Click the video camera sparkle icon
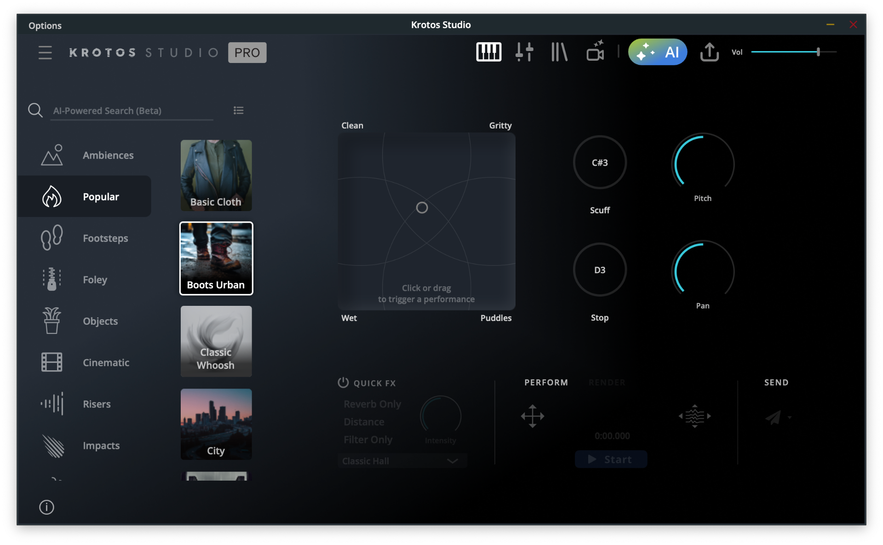This screenshot has width=883, height=545. click(596, 51)
